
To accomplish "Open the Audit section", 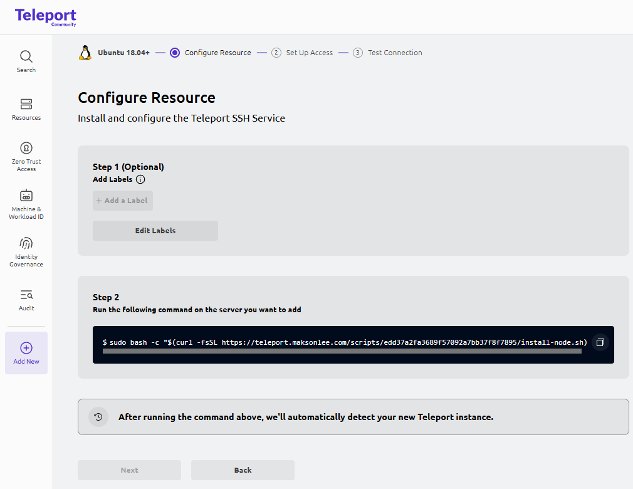I will tap(26, 300).
